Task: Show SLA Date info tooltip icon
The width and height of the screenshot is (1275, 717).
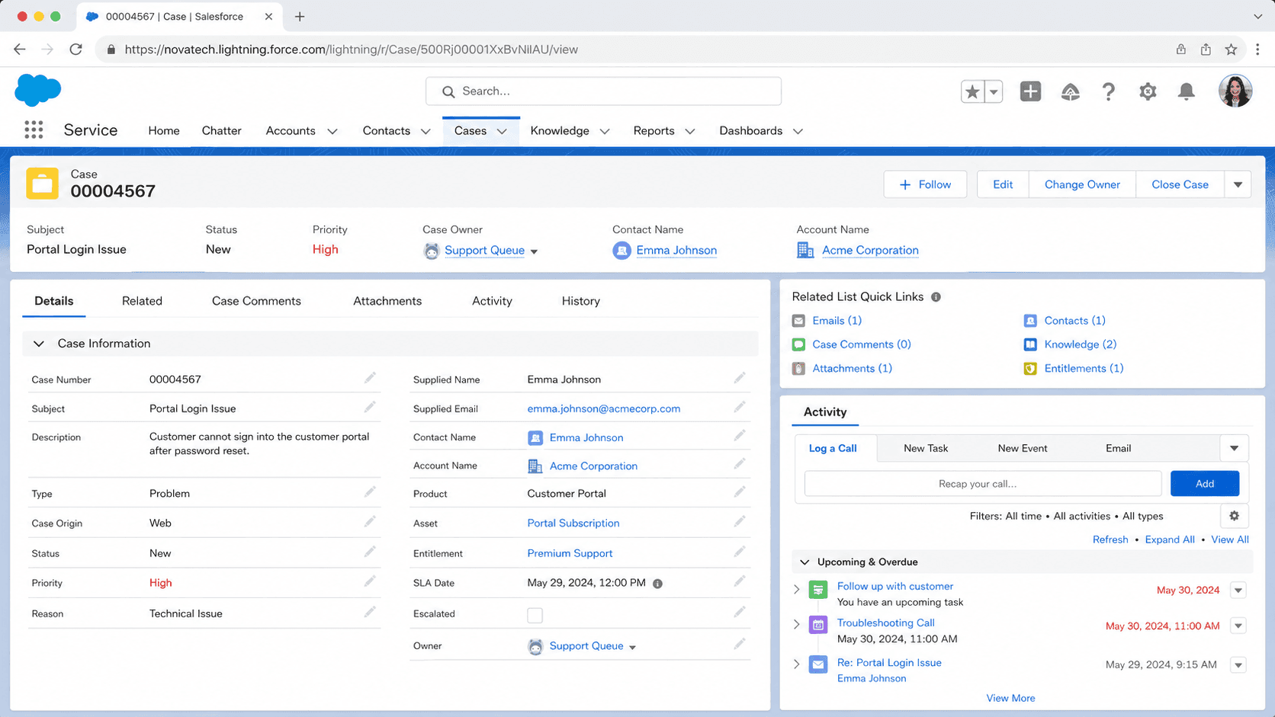Action: click(x=657, y=584)
